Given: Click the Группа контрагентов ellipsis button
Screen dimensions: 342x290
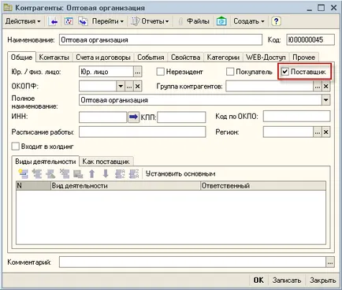Looking at the screenshot, I should tap(318, 86).
